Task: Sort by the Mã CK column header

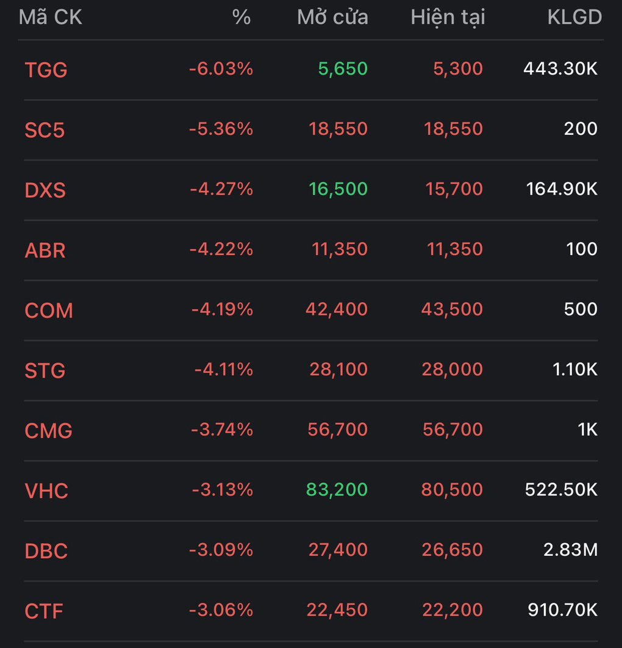Action: point(51,17)
